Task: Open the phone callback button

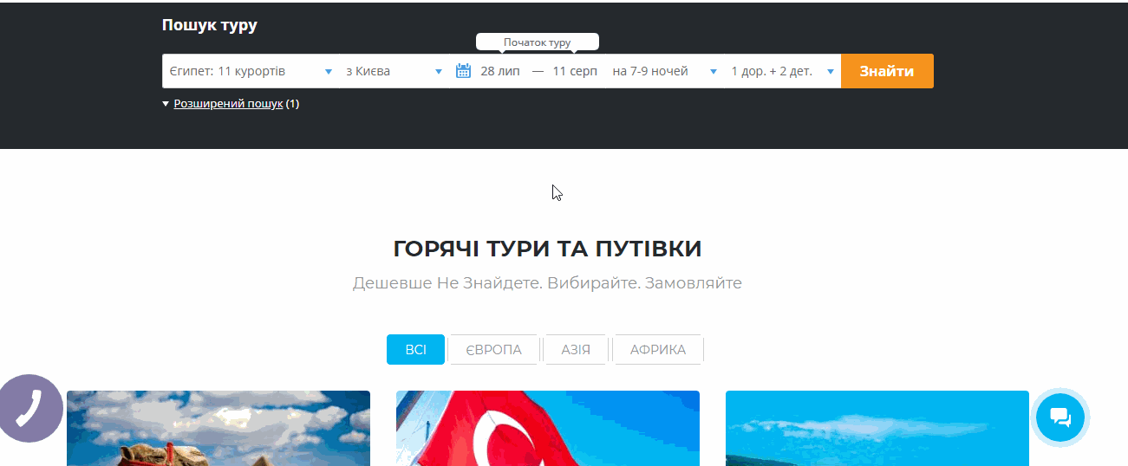Action: (29, 409)
